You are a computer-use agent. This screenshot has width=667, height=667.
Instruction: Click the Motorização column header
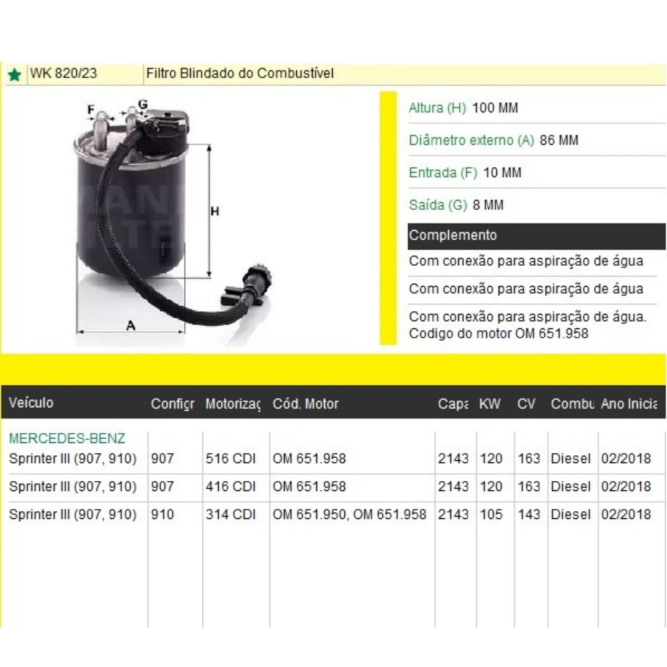coord(232,404)
